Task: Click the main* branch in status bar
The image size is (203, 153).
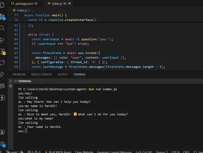Action: (x=12, y=152)
